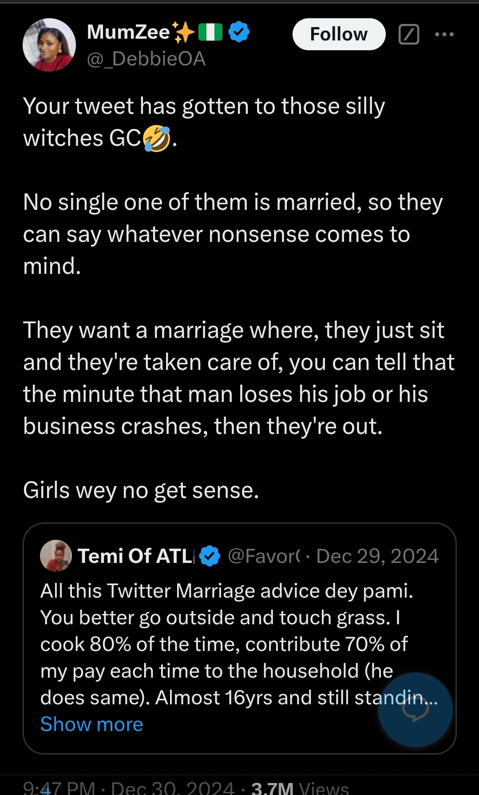This screenshot has width=479, height=795.
Task: Open the @_DebbieOA handle
Action: (x=146, y=59)
